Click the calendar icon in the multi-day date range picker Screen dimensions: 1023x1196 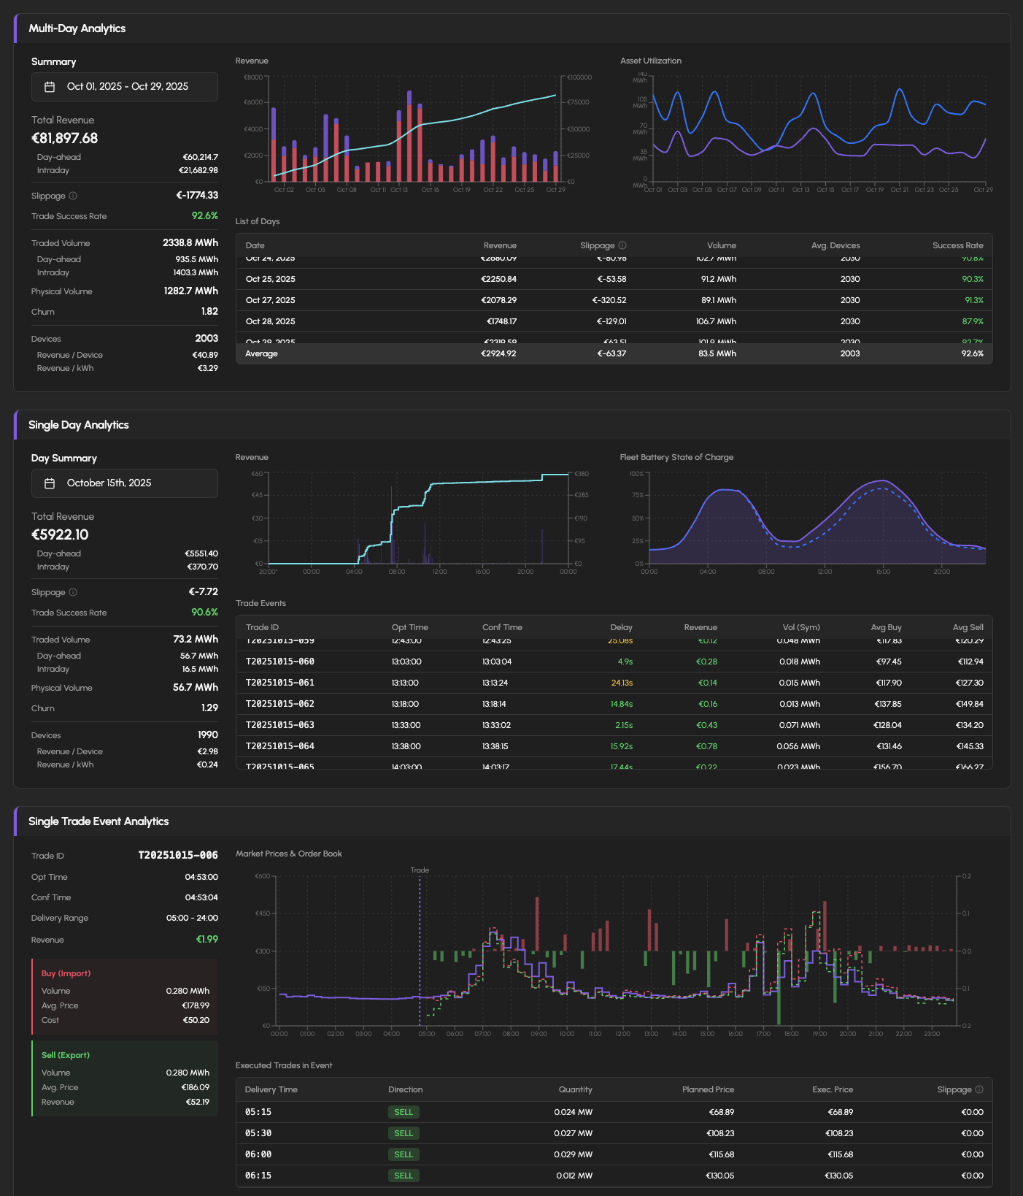tap(50, 87)
